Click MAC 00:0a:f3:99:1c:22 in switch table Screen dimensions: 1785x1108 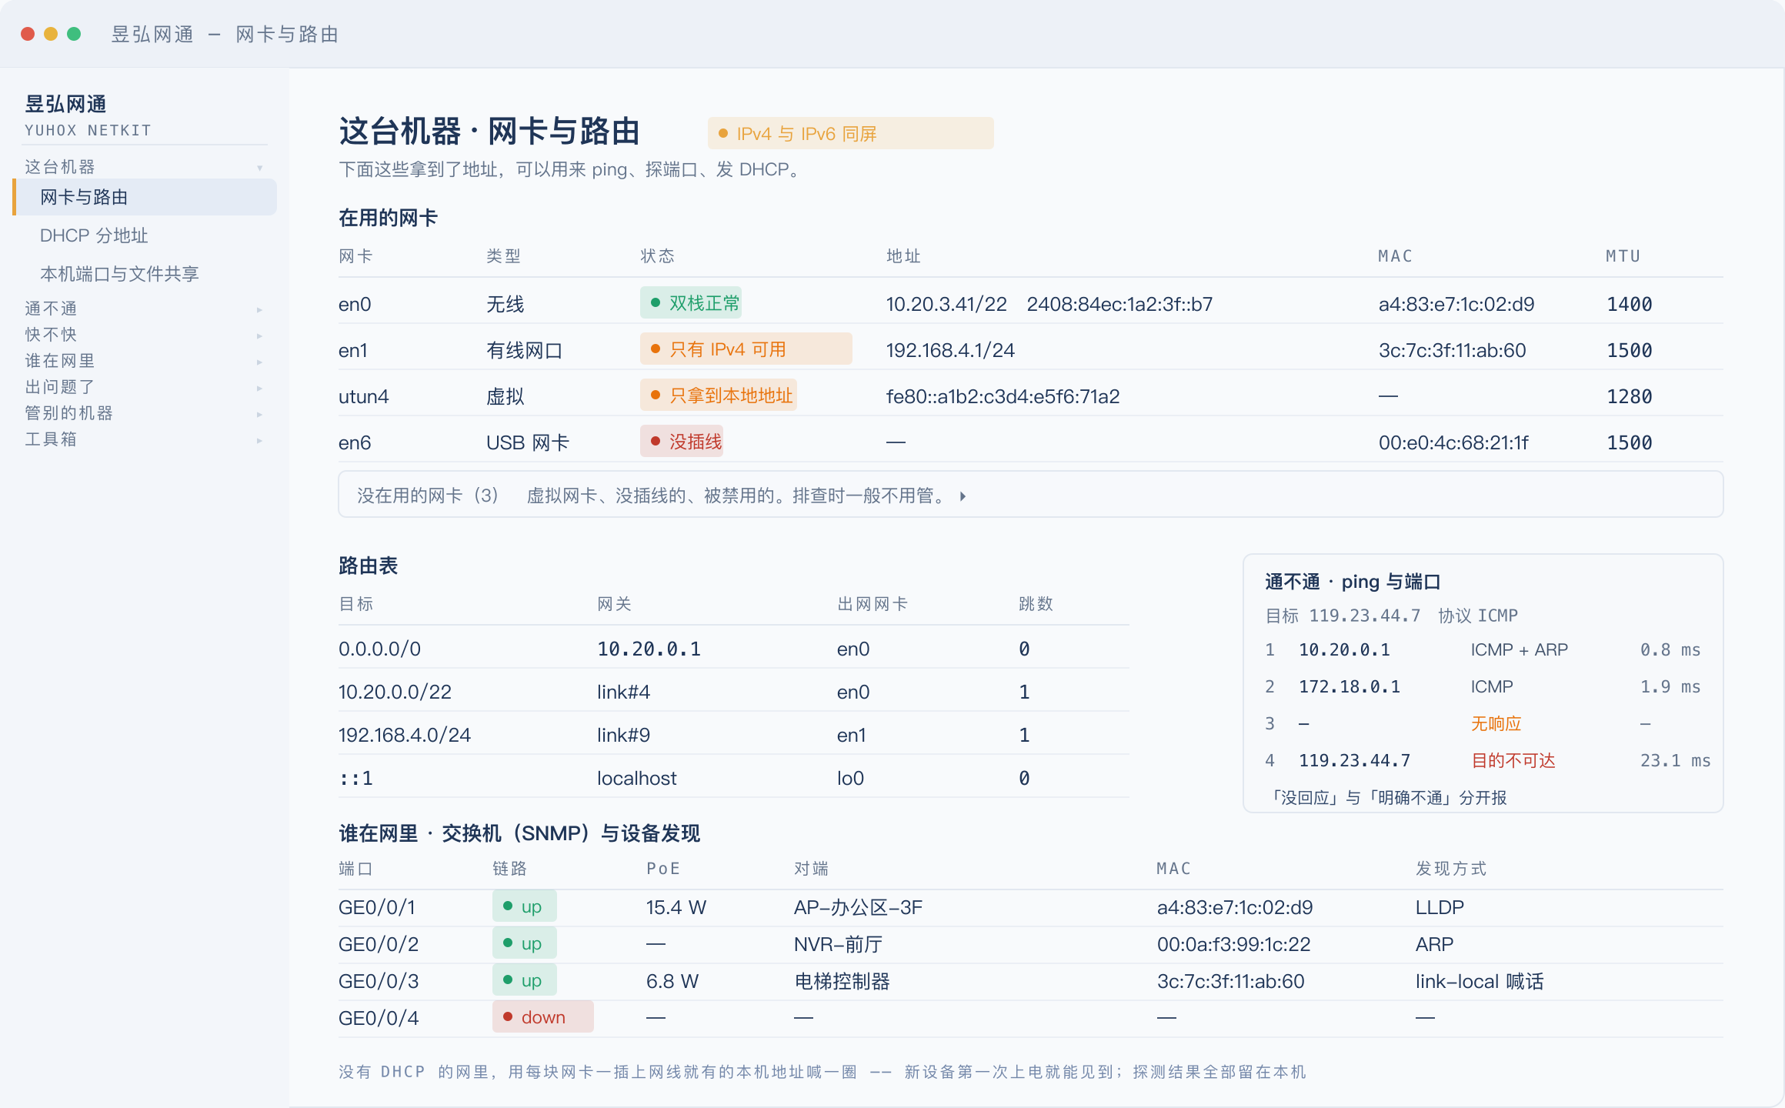tap(1233, 945)
